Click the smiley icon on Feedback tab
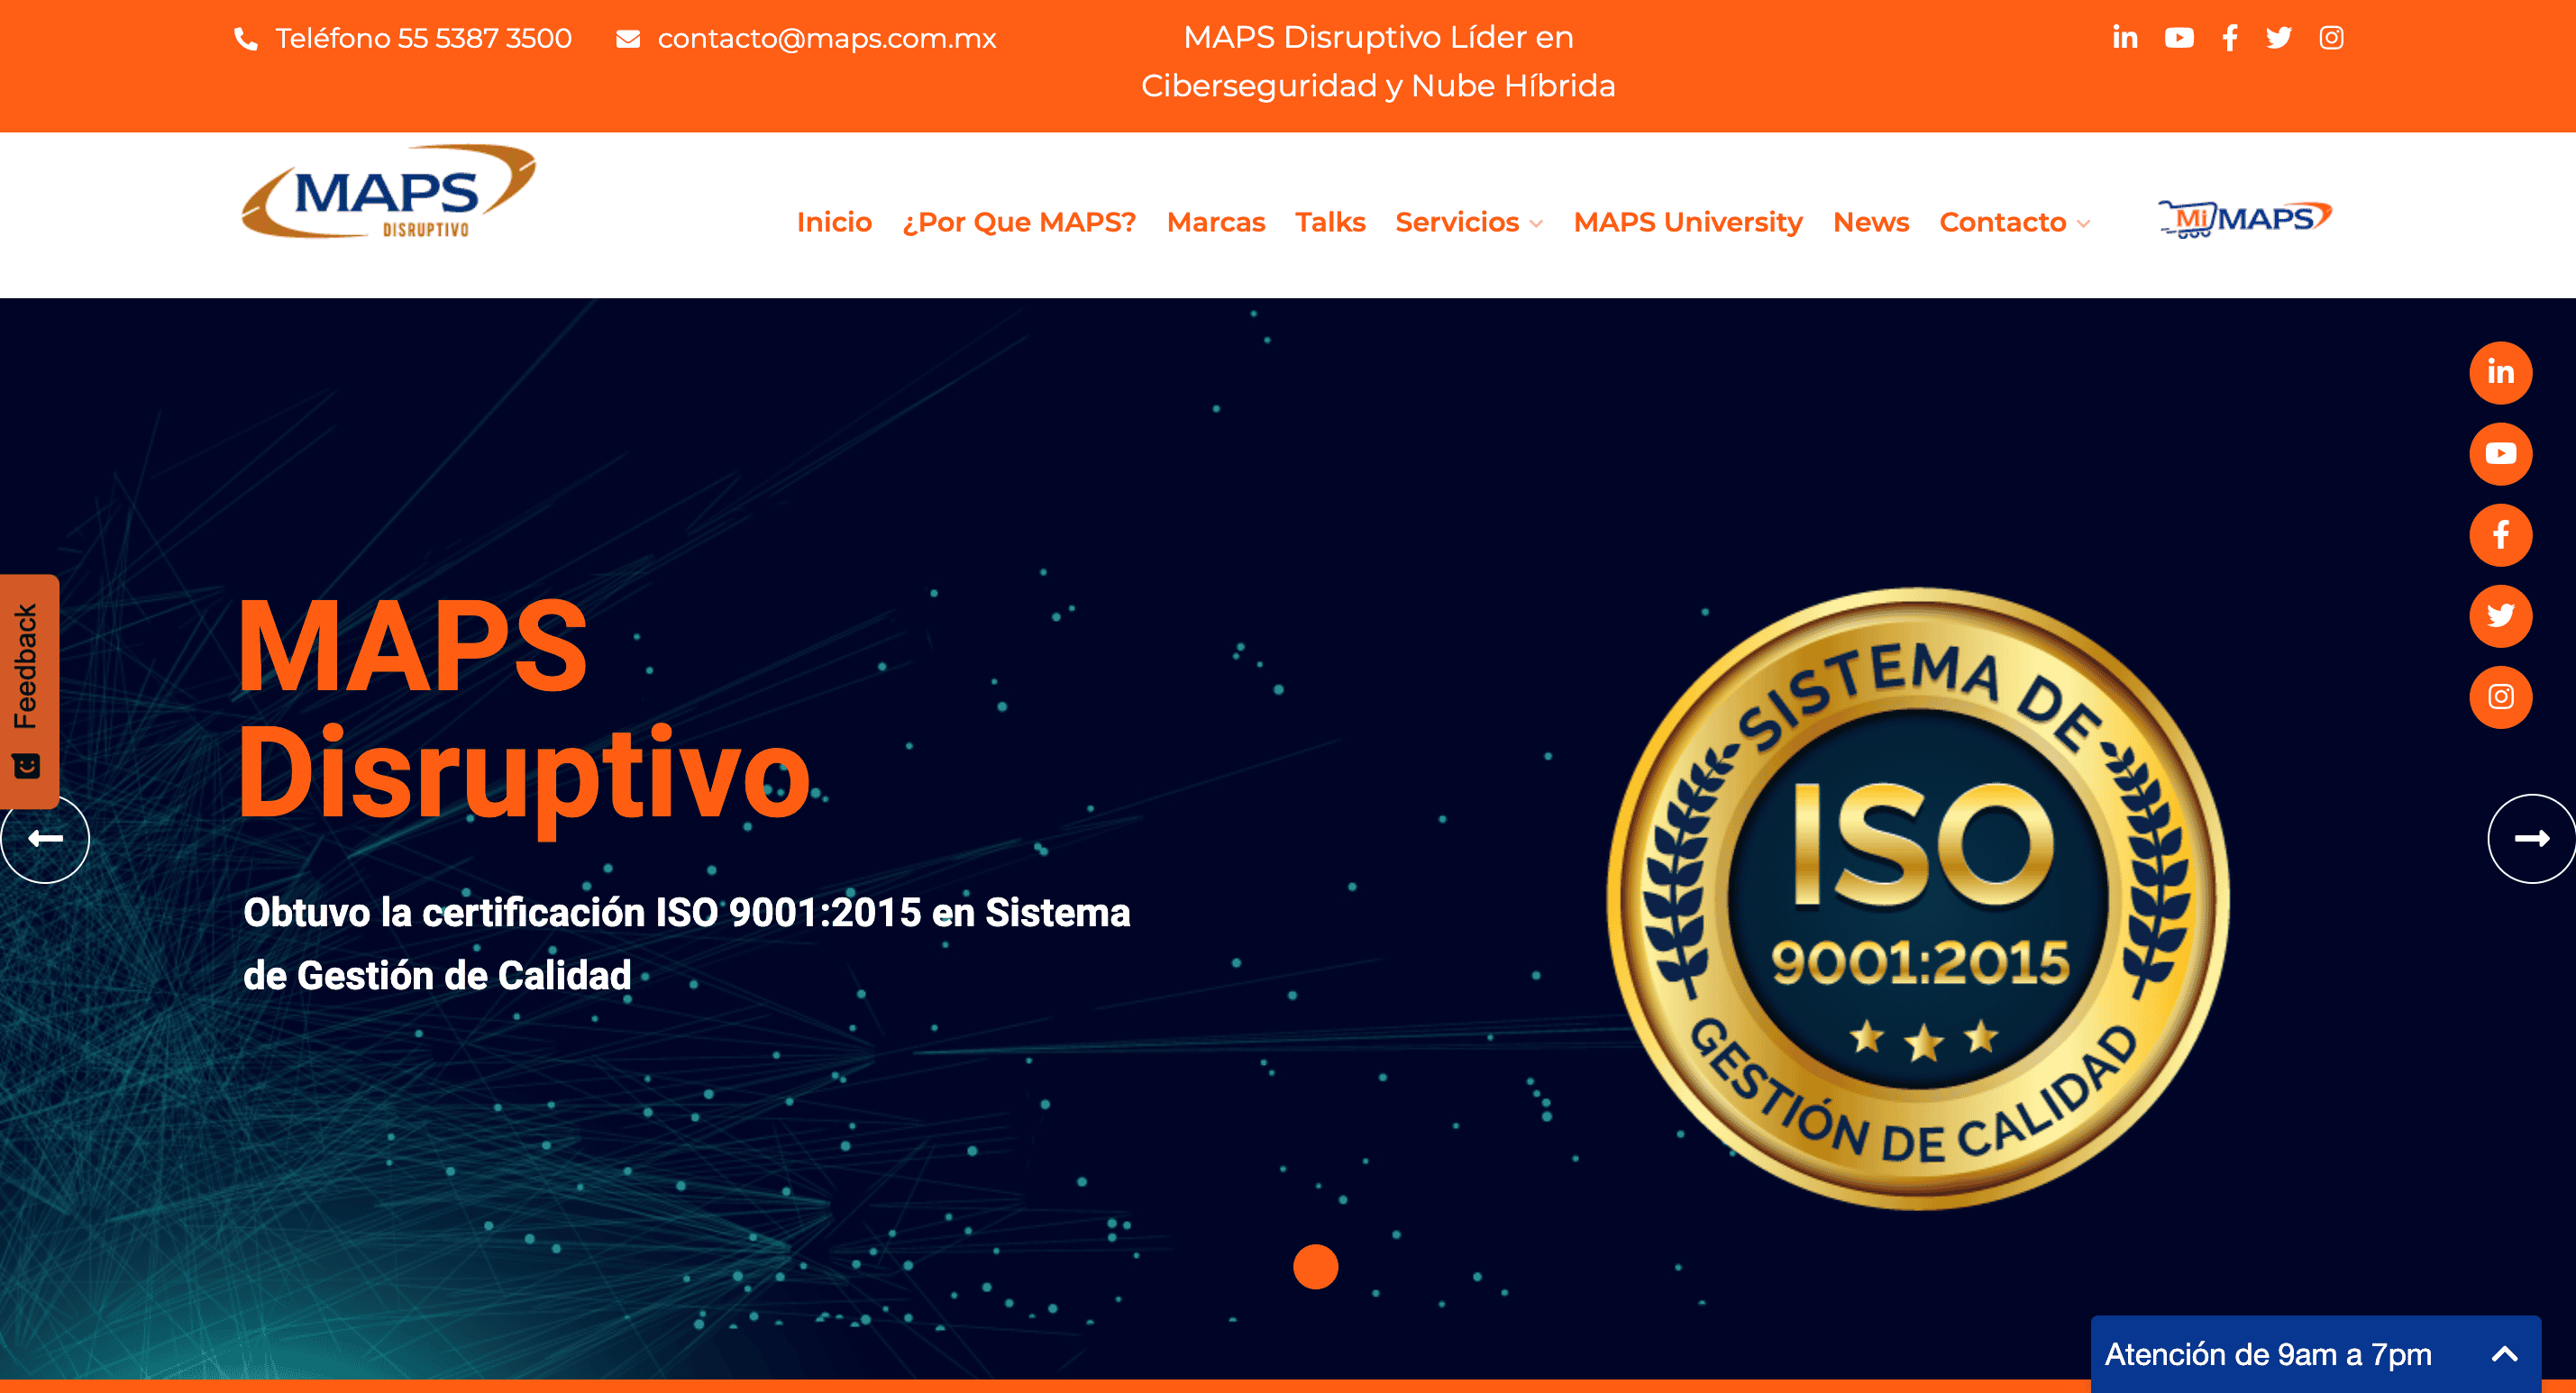2576x1393 pixels. (x=26, y=767)
